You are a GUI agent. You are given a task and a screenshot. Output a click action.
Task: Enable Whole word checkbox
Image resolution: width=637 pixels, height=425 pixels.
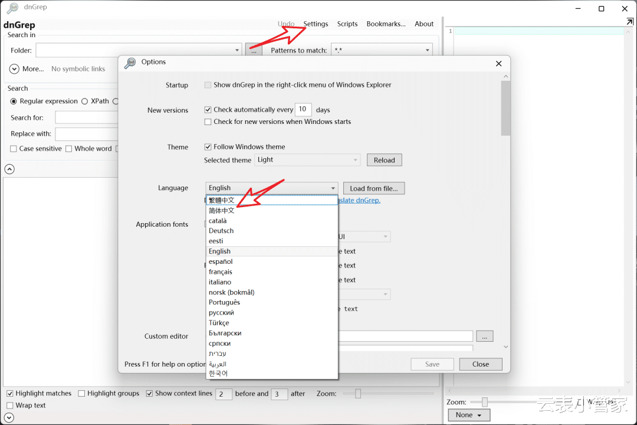coord(68,149)
